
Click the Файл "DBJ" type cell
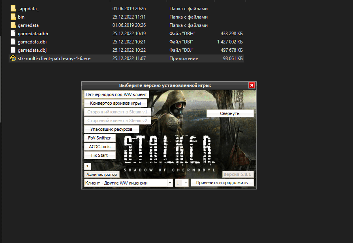tap(182, 50)
